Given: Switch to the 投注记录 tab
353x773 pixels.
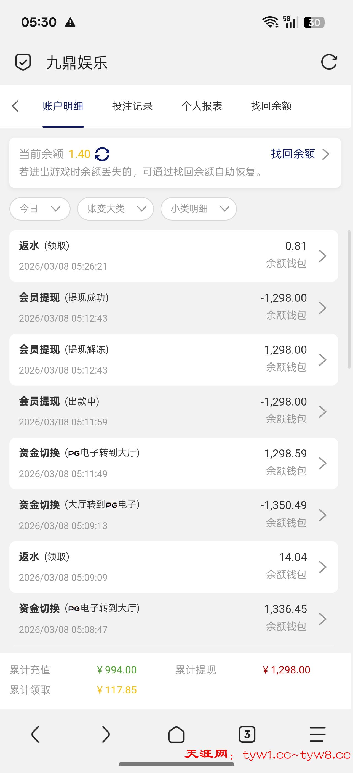Looking at the screenshot, I should point(132,106).
